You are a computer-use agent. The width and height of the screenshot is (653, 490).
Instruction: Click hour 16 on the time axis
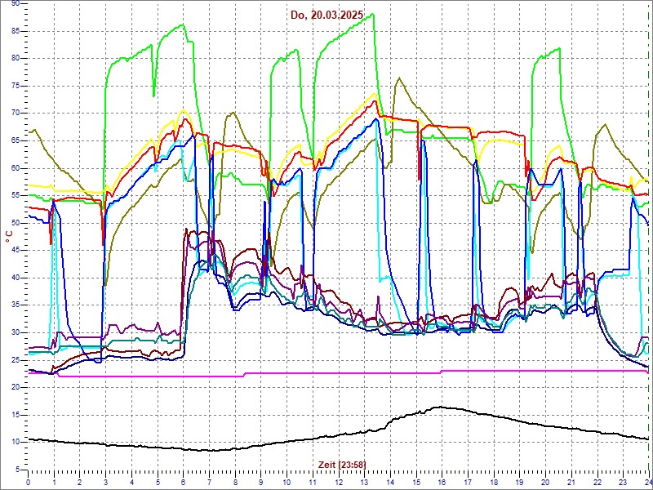click(x=442, y=482)
